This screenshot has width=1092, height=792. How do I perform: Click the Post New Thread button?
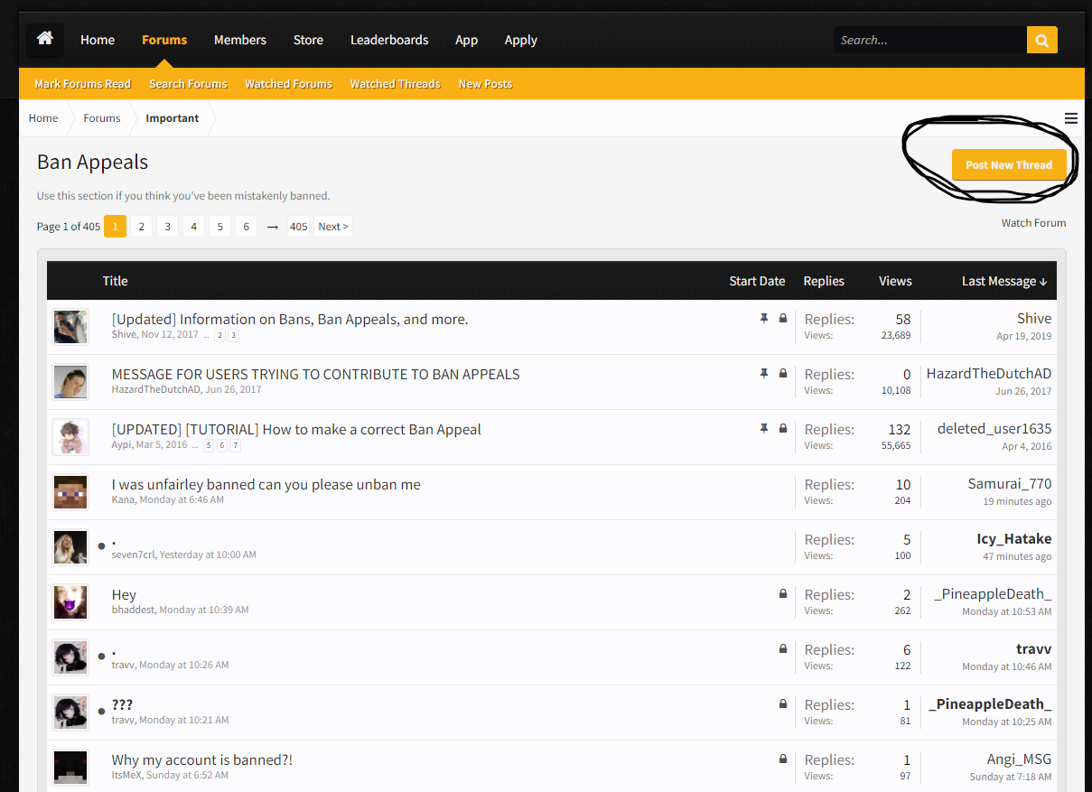[1009, 165]
